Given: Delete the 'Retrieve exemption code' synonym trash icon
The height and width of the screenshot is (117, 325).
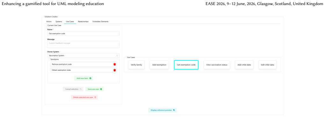Looking at the screenshot, I should pos(115,64).
